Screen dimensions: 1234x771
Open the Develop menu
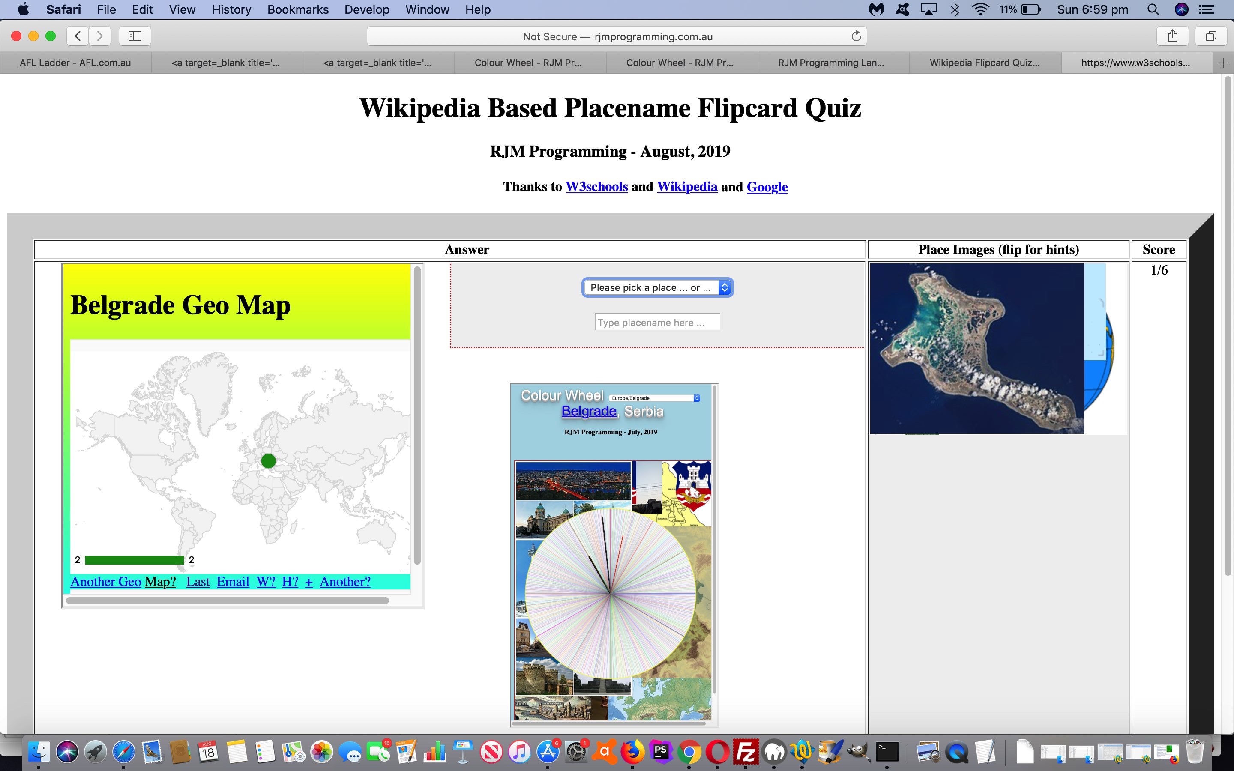click(367, 9)
